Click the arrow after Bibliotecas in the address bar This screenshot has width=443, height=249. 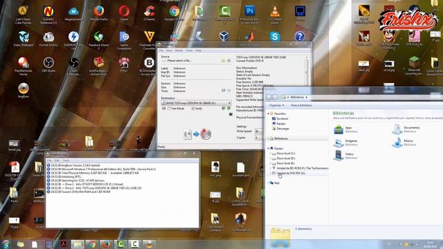coord(306,98)
